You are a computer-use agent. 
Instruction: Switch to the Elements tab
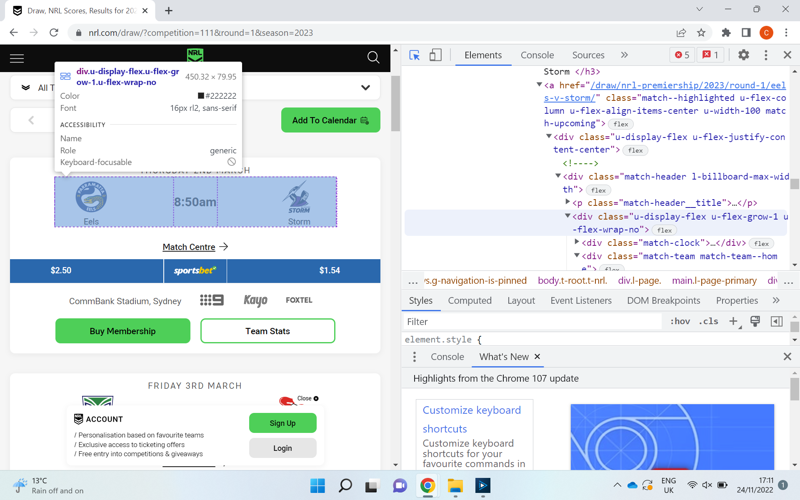(x=483, y=55)
